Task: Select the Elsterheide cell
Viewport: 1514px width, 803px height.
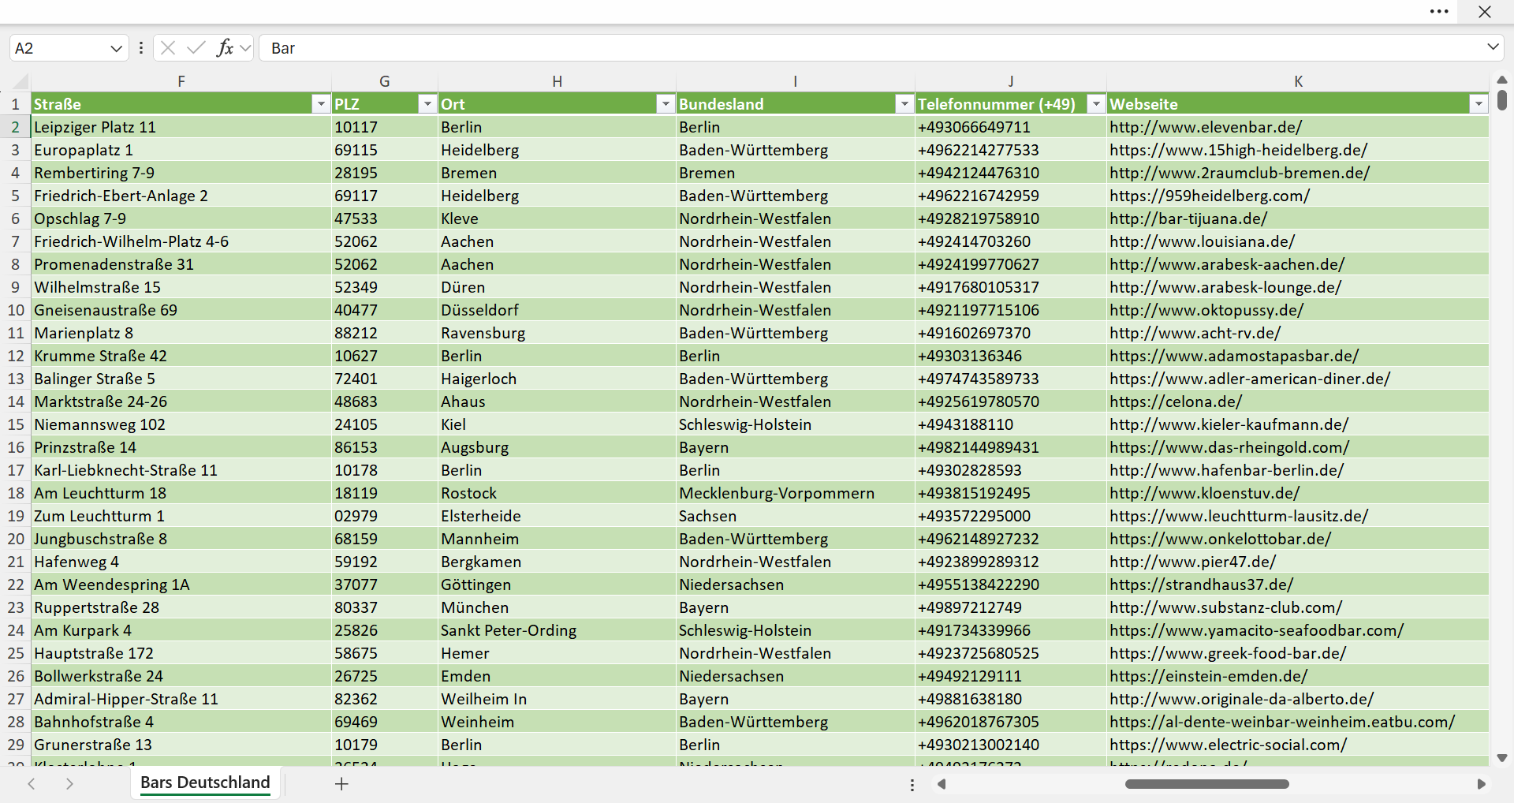Action: coord(557,516)
